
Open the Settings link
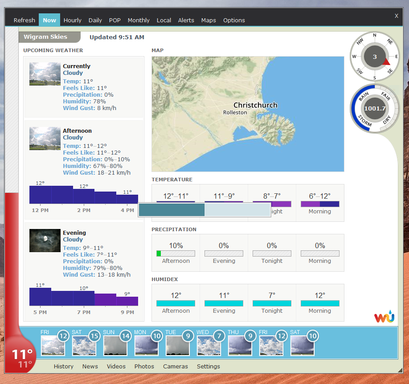(209, 366)
